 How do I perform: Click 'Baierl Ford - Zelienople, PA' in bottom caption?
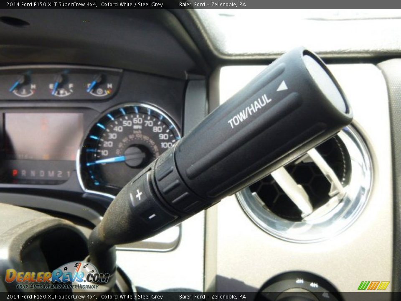pyautogui.click(x=212, y=297)
